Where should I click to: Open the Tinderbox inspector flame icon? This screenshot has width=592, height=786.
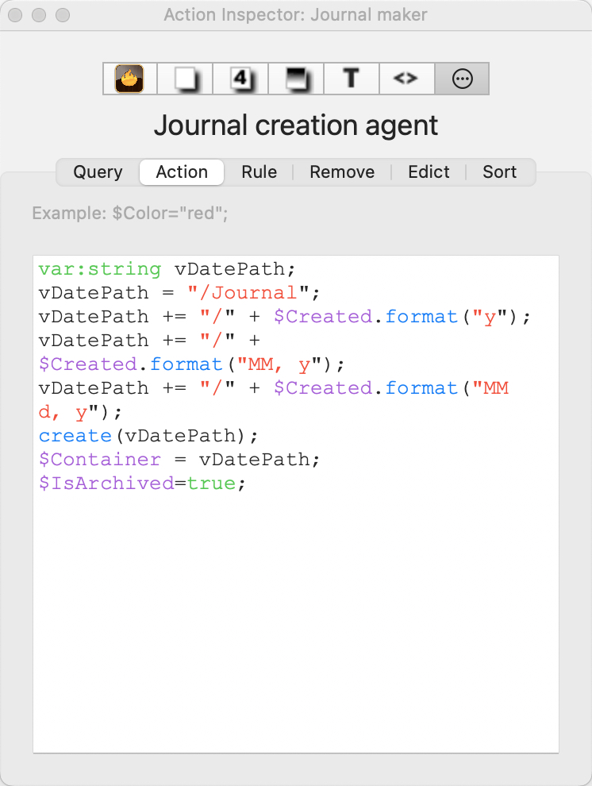(129, 79)
